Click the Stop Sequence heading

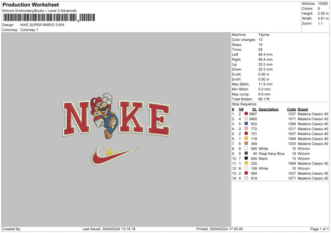[x=244, y=104]
